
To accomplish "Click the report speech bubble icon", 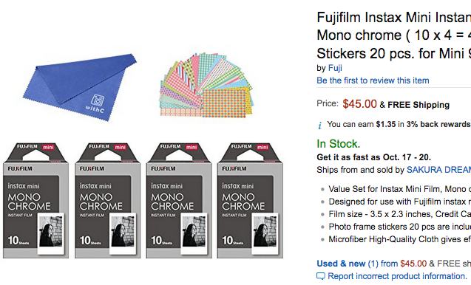I will point(321,276).
